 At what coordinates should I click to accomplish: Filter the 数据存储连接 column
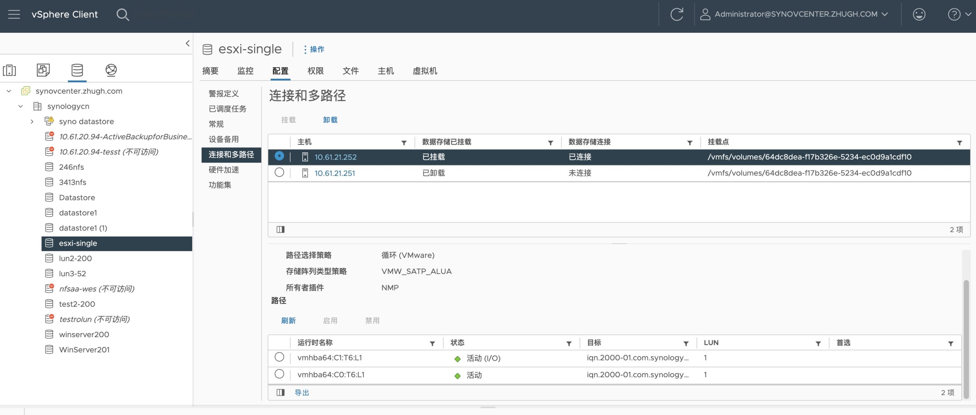coord(690,143)
